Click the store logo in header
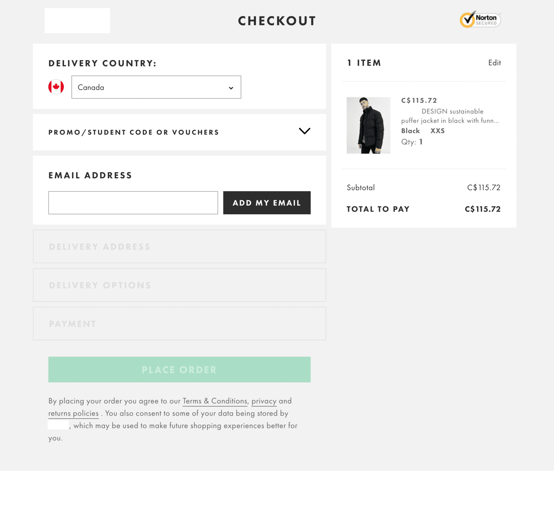This screenshot has height=507, width=554. click(x=77, y=21)
